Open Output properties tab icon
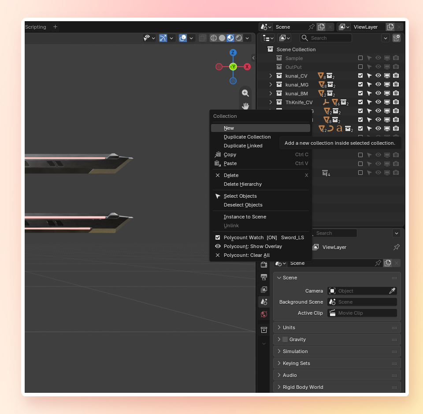This screenshot has width=423, height=414. pos(264,277)
